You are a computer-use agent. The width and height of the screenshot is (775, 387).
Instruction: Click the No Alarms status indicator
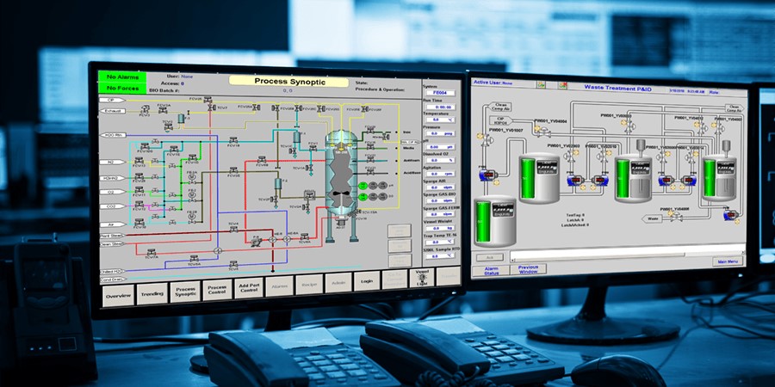click(122, 77)
